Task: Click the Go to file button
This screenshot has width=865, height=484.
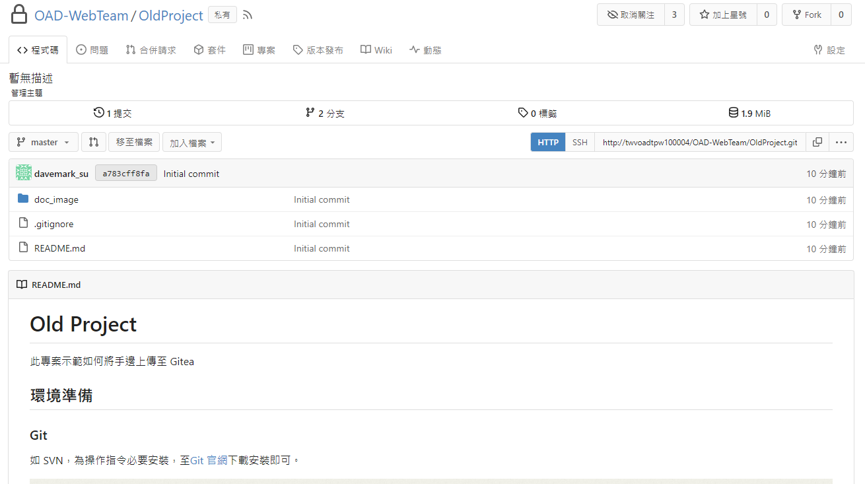Action: coord(134,142)
